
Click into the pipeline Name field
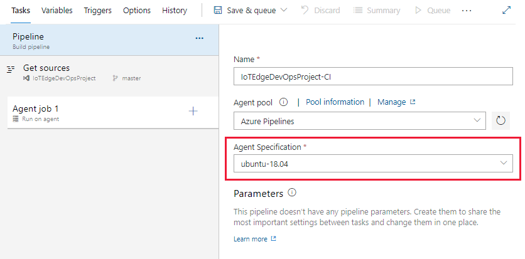pyautogui.click(x=372, y=77)
